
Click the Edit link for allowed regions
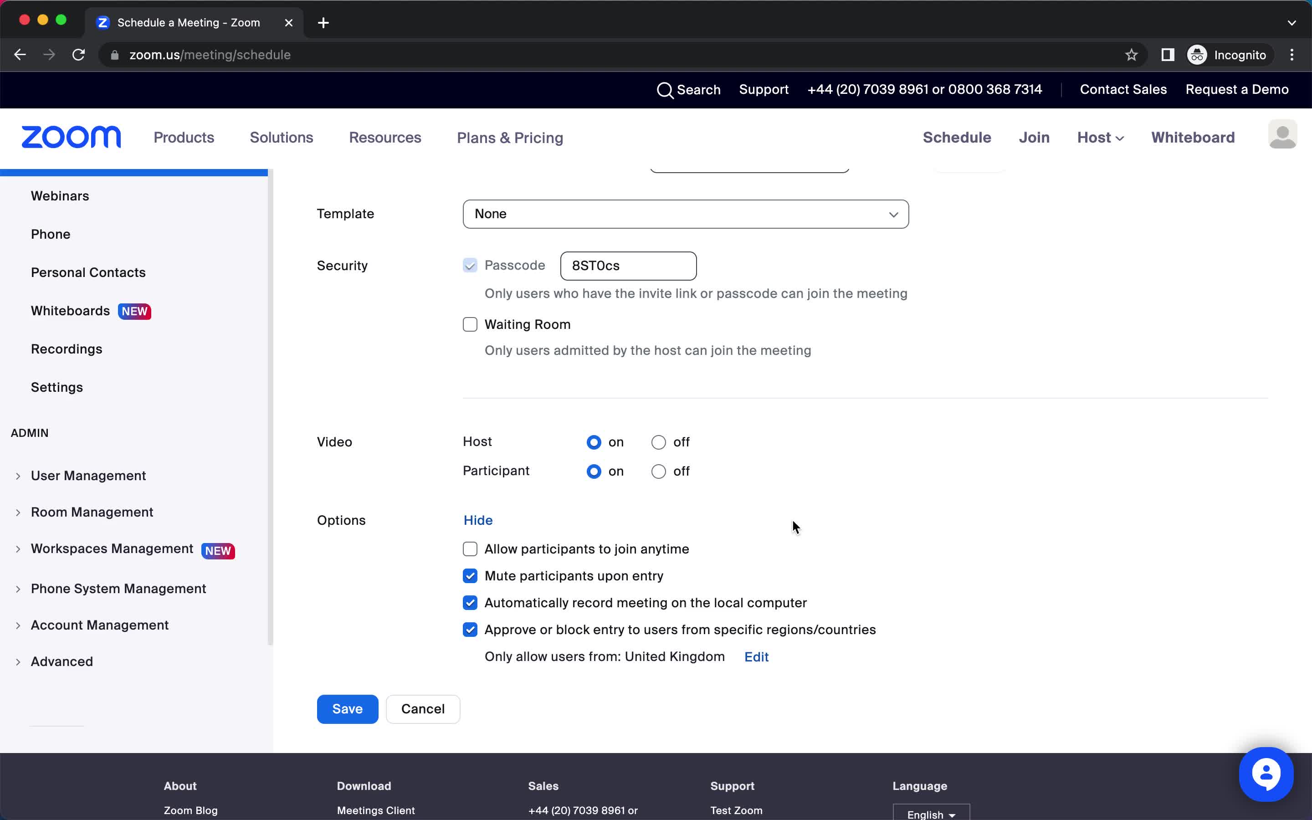click(757, 656)
